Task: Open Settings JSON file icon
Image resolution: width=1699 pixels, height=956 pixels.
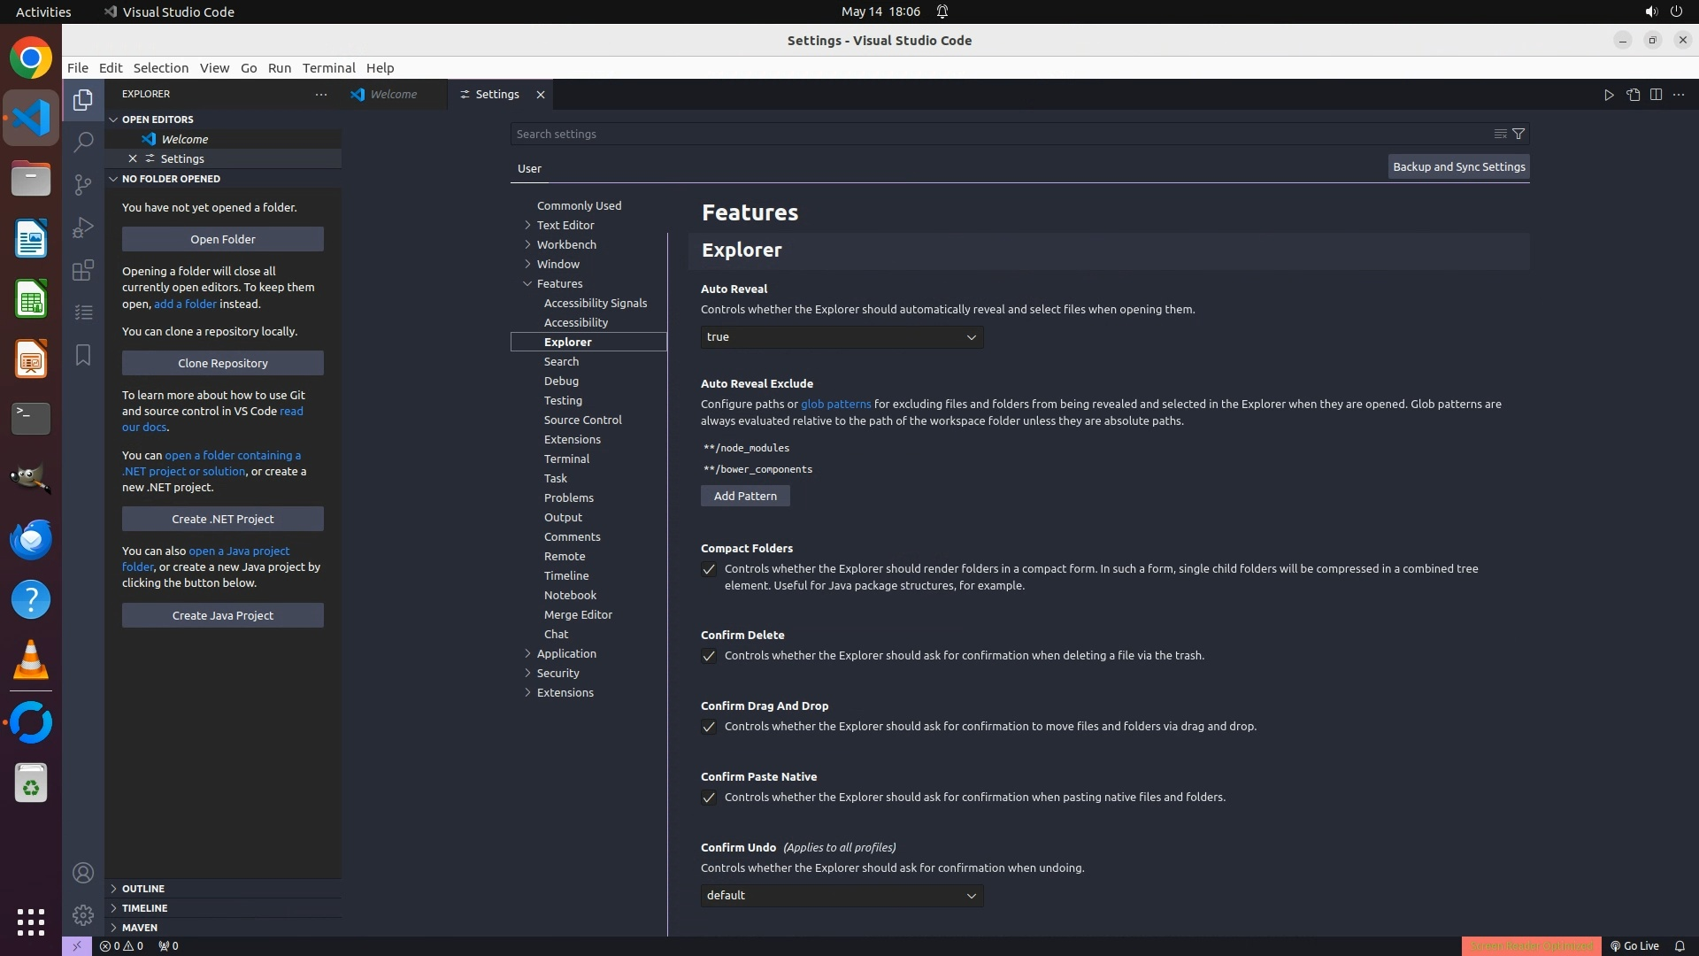Action: click(1633, 95)
